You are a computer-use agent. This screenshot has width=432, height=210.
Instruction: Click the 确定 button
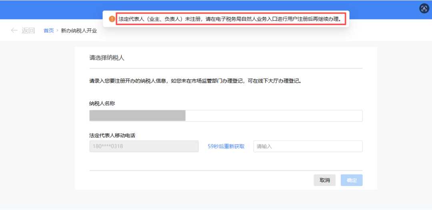pyautogui.click(x=352, y=181)
